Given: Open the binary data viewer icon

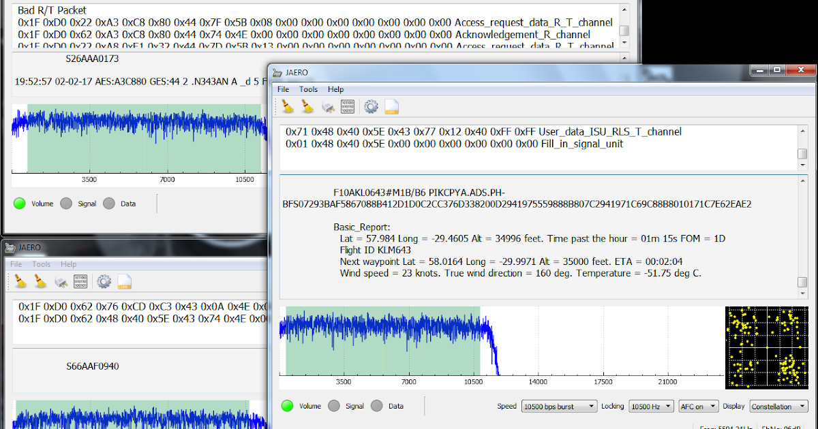Looking at the screenshot, I should pos(348,106).
